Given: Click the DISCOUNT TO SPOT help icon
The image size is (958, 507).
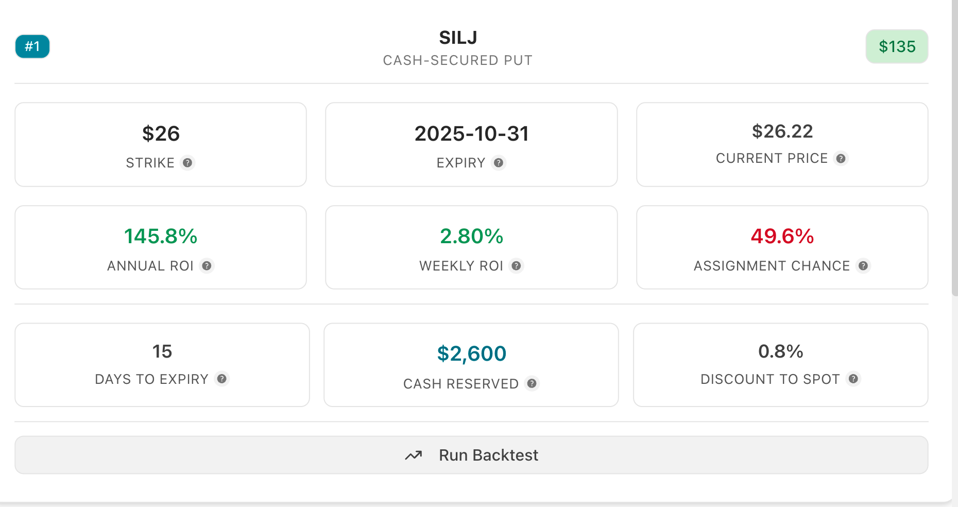Looking at the screenshot, I should tap(853, 379).
